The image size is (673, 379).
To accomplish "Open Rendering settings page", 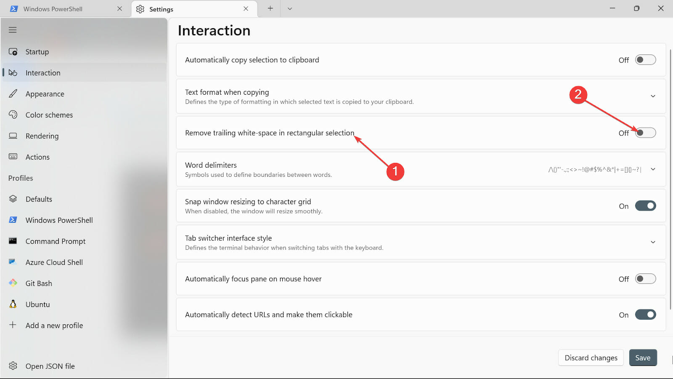I will [x=84, y=136].
